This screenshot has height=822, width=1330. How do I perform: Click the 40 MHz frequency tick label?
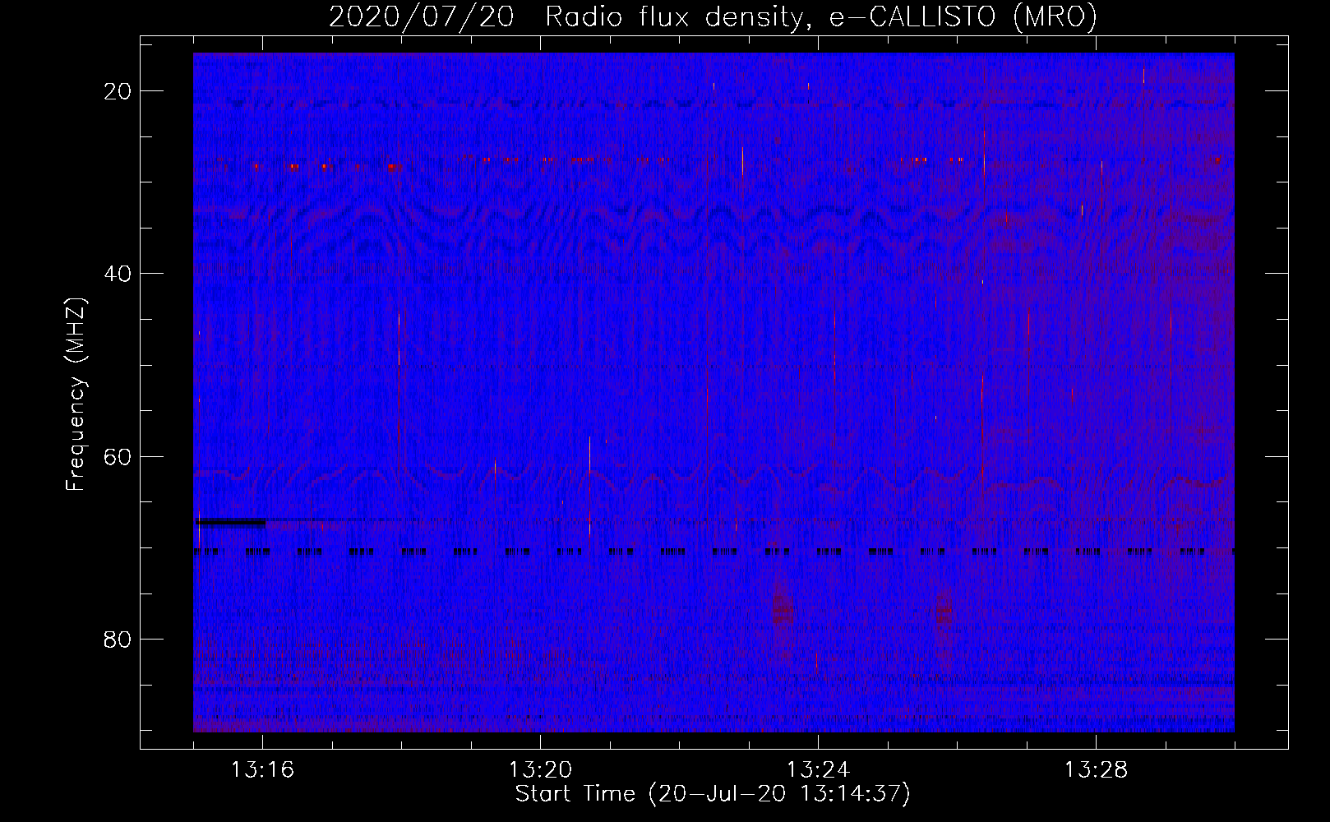point(118,274)
